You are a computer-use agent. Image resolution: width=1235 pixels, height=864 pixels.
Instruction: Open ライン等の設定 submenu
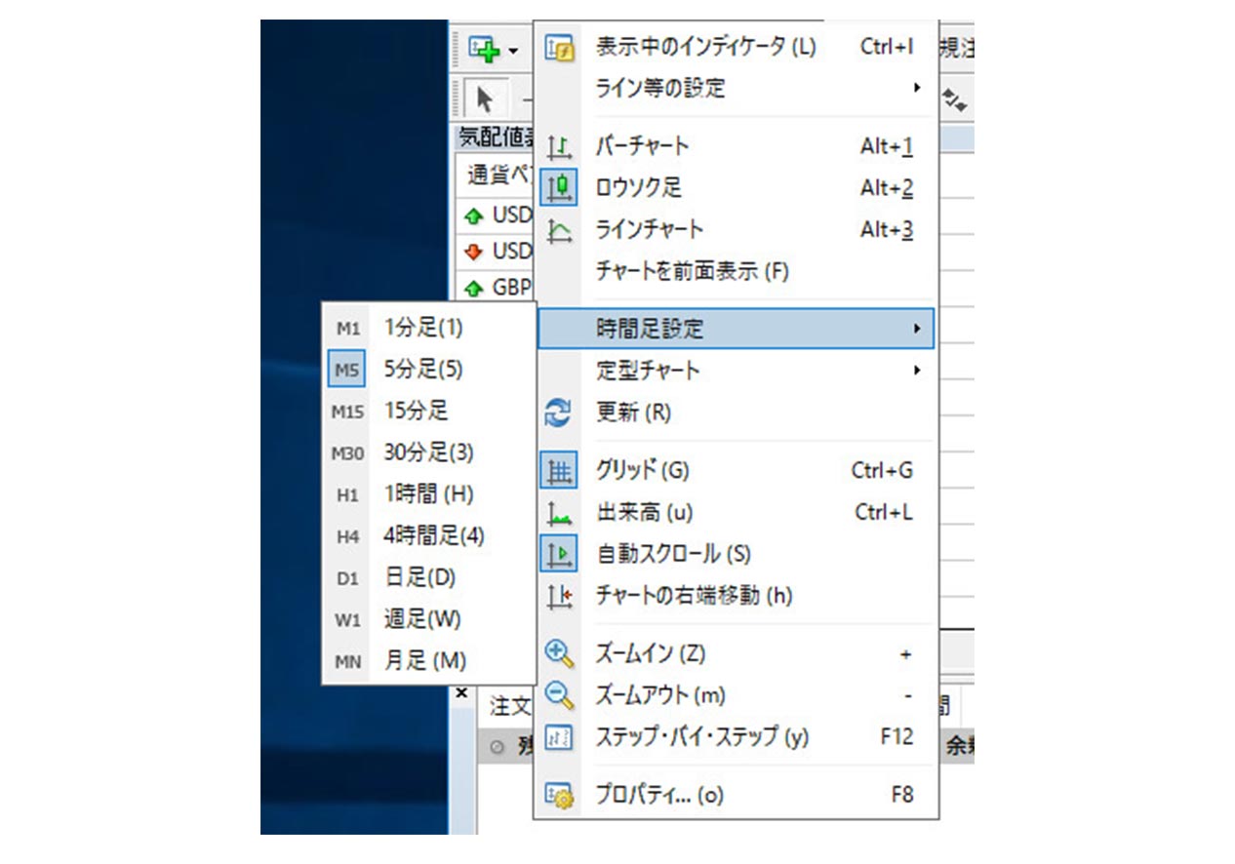point(736,89)
